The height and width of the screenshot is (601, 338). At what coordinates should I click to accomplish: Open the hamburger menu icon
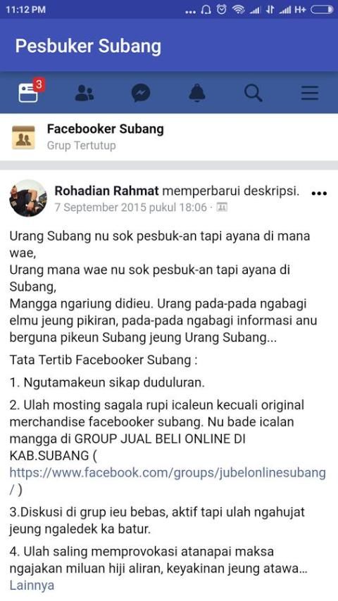pos(310,93)
